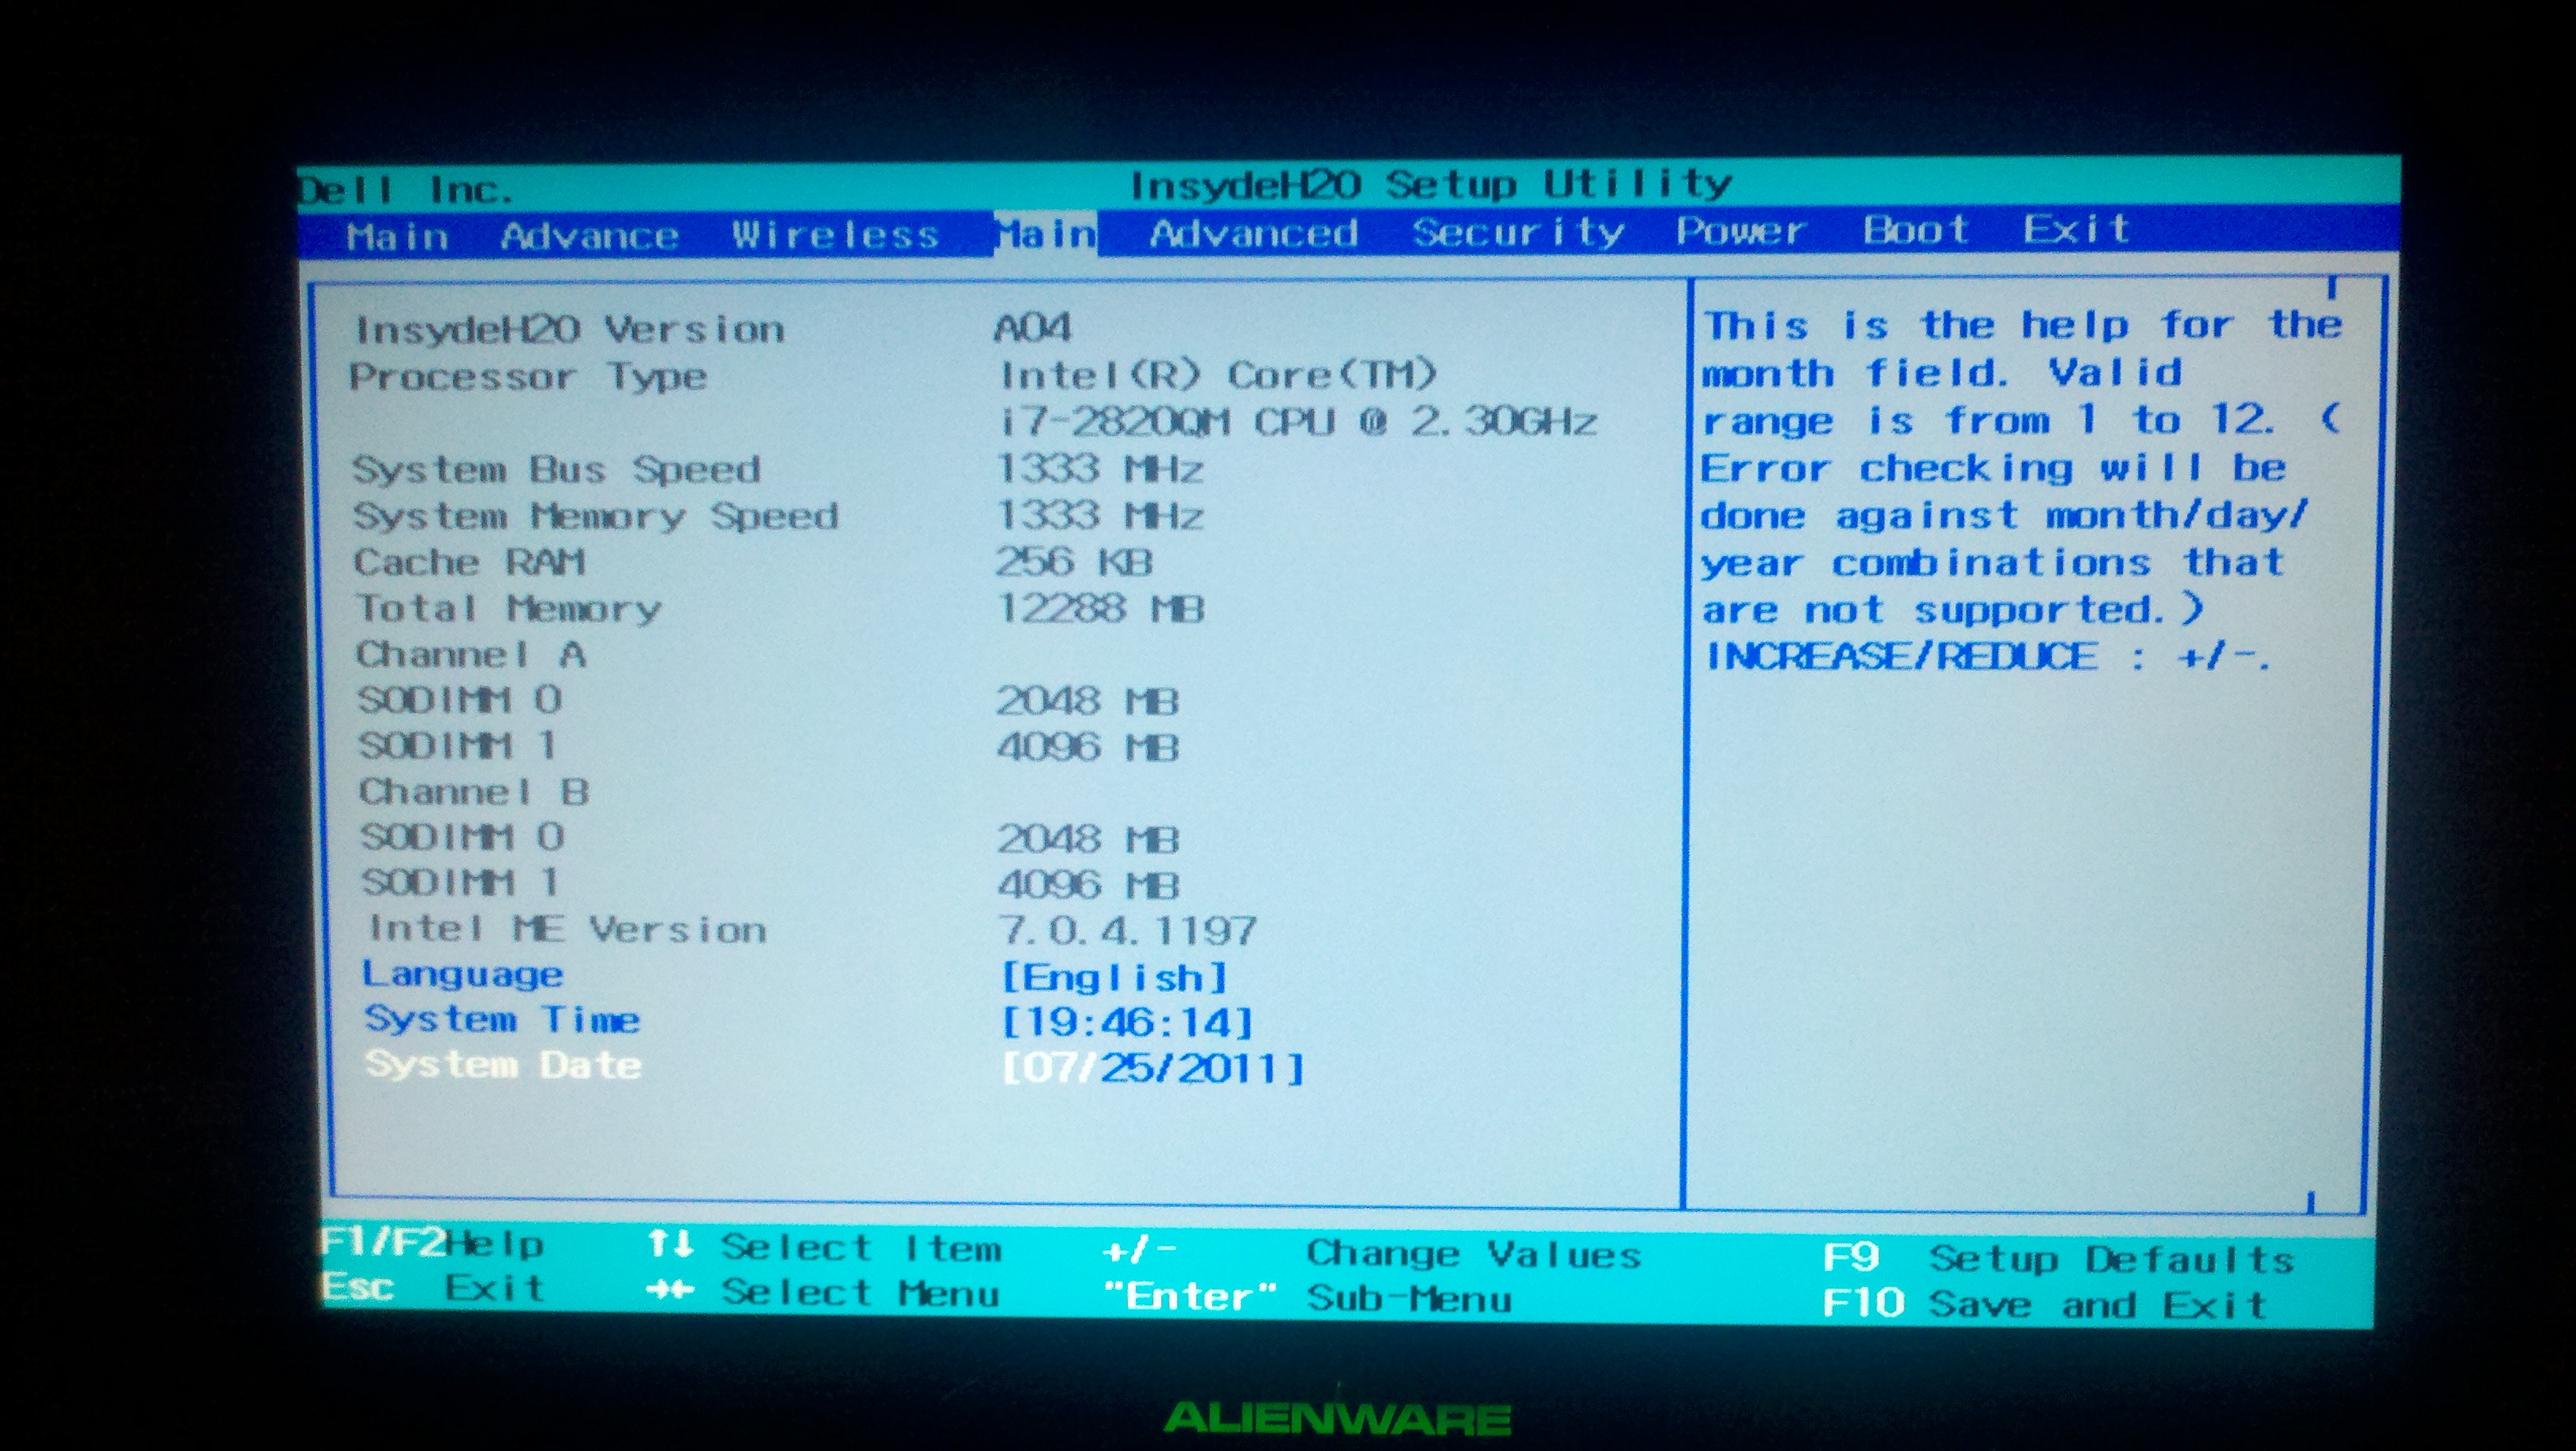Switch to the Advanced tab

(1253, 233)
